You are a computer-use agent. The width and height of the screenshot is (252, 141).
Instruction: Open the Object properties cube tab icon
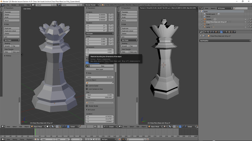(216, 32)
